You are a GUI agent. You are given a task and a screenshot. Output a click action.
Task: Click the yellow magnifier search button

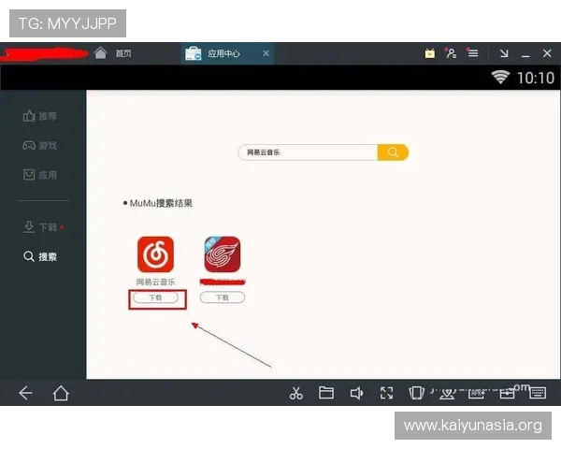click(393, 152)
